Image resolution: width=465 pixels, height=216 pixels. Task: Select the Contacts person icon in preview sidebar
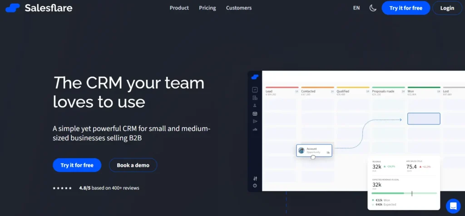[x=255, y=106]
